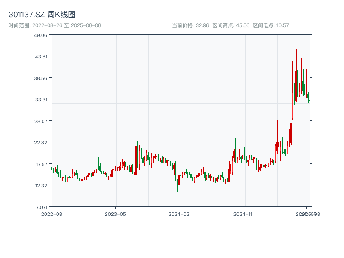The height and width of the screenshot is (258, 344).
Task: Click the x-axis label 2022-08
Action: (52, 214)
